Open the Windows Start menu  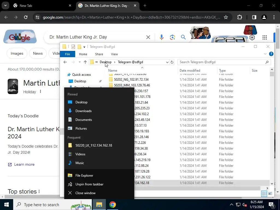click(7, 205)
